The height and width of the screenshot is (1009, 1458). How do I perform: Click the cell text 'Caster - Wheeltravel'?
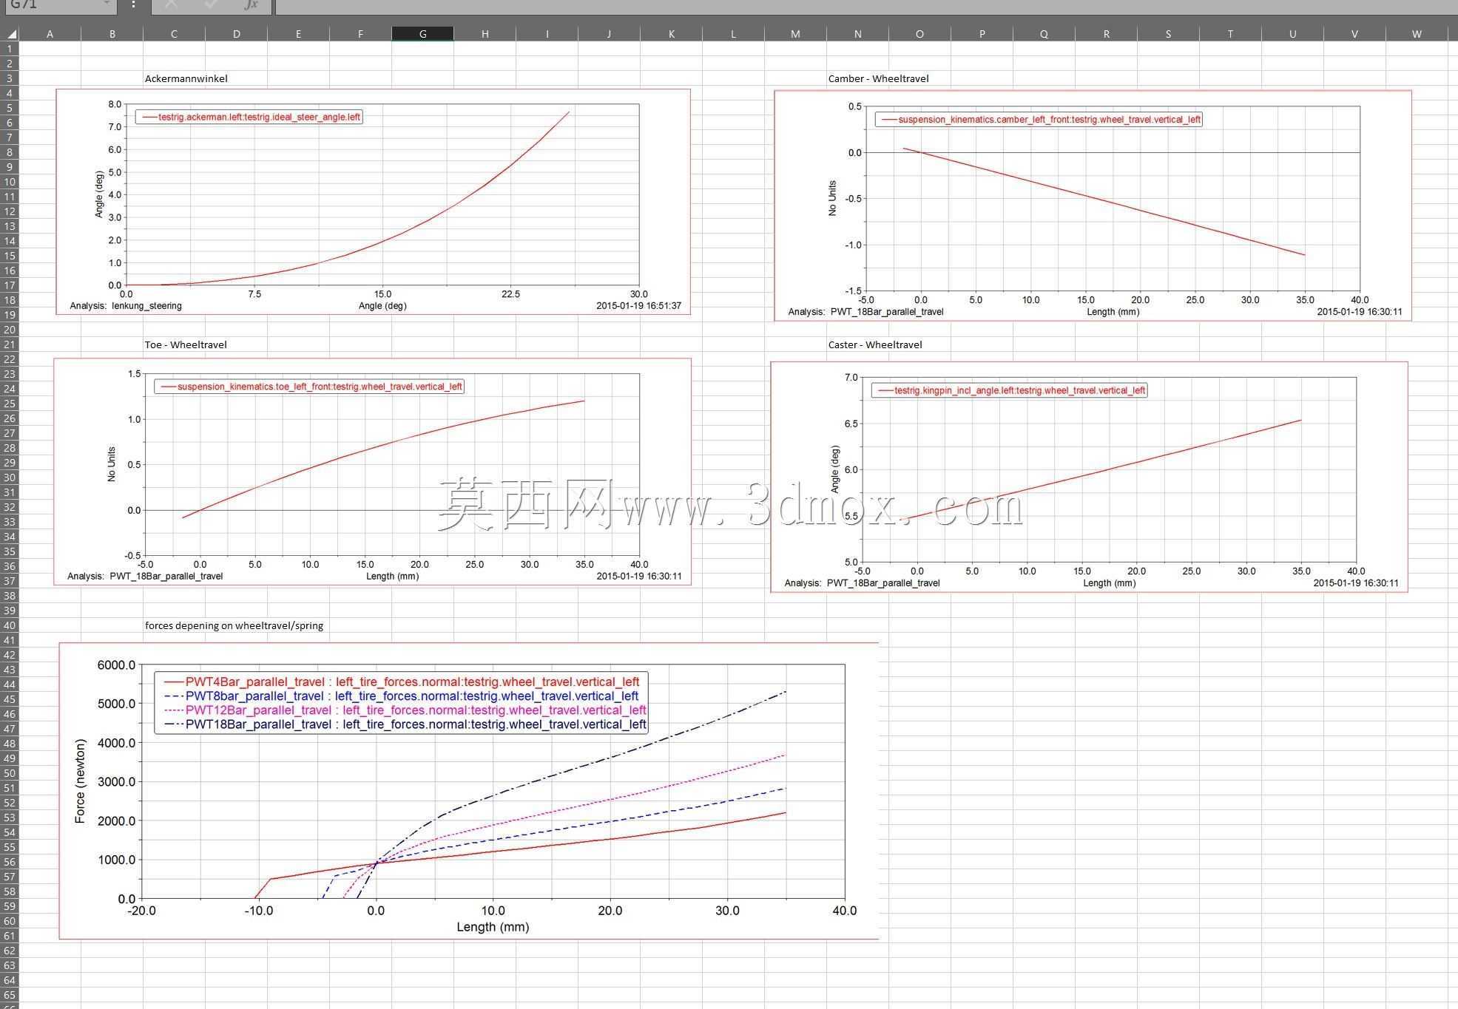tap(875, 344)
